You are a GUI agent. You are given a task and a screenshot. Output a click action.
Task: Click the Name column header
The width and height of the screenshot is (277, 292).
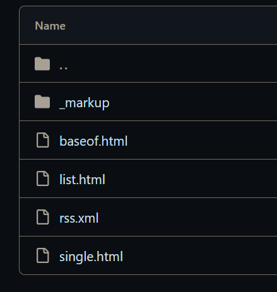click(50, 26)
